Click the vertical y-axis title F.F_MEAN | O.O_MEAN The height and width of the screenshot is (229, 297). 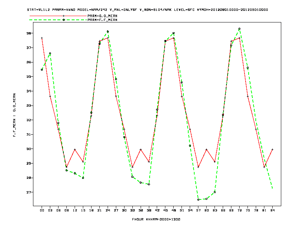pyautogui.click(x=14, y=115)
